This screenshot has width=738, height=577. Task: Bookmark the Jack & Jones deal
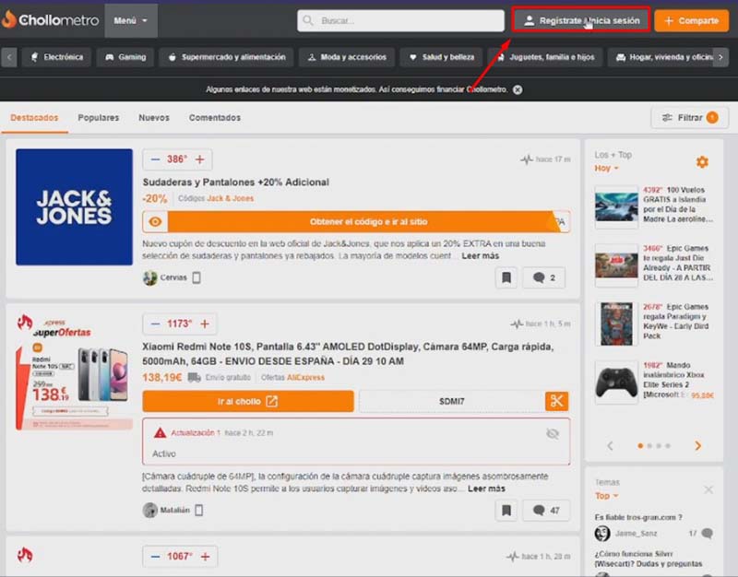pyautogui.click(x=506, y=277)
